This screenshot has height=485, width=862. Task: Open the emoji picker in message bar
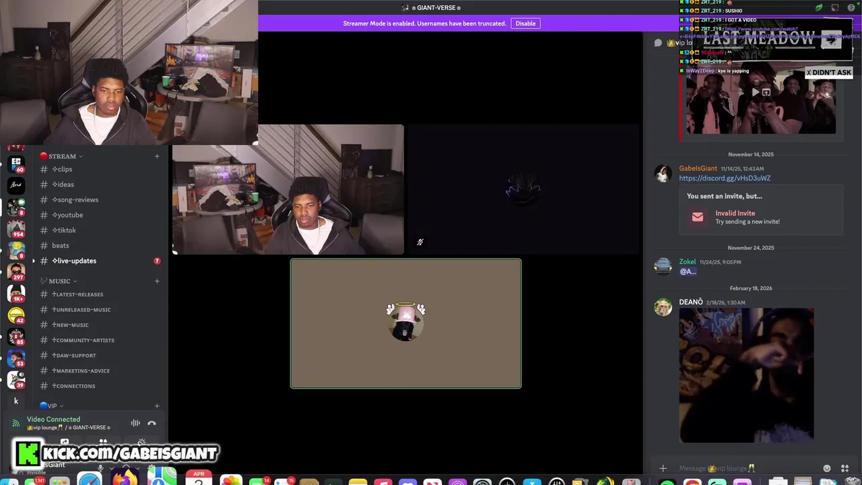tap(827, 468)
